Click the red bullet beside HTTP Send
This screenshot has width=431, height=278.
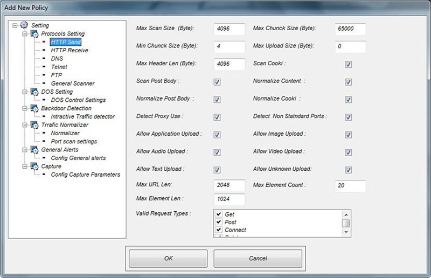(x=44, y=42)
